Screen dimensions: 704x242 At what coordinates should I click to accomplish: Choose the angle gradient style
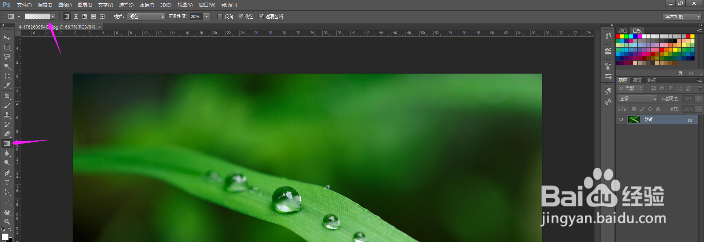pos(85,16)
